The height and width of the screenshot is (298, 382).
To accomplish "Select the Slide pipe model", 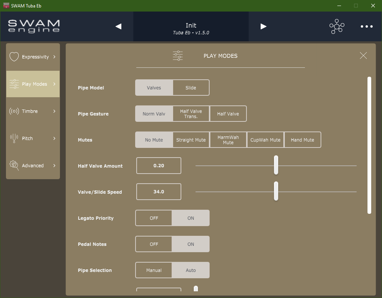I will point(191,87).
